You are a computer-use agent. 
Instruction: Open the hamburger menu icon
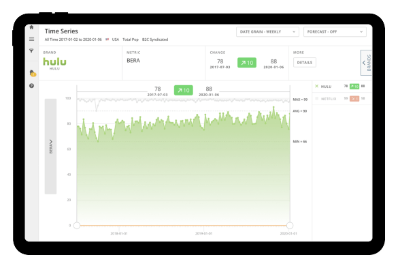tap(31, 39)
